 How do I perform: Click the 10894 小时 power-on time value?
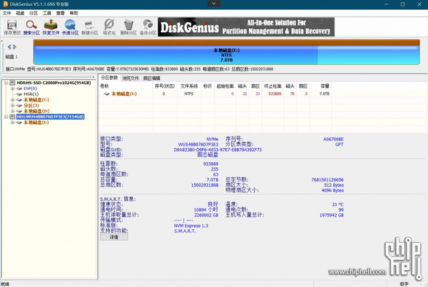point(206,210)
